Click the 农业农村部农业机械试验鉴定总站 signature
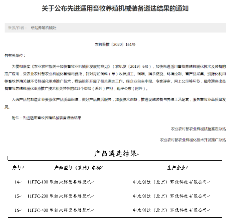 coord(198,129)
